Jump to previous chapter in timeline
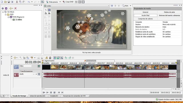183x103 pixels. tap(59, 92)
